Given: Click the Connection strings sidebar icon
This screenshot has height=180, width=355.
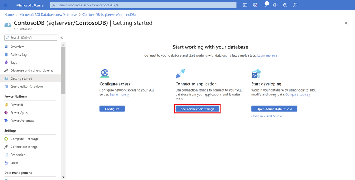Looking at the screenshot, I should (x=6, y=147).
